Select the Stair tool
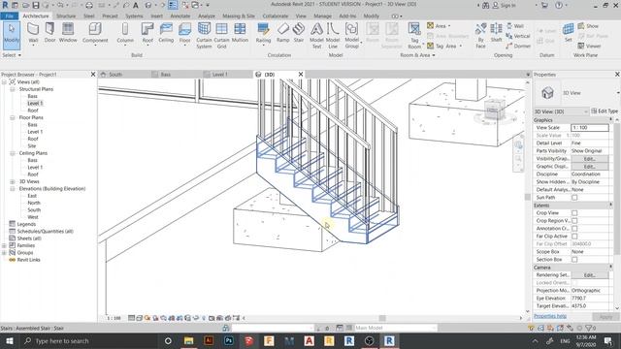Image resolution: width=621 pixels, height=349 pixels. pyautogui.click(x=299, y=32)
